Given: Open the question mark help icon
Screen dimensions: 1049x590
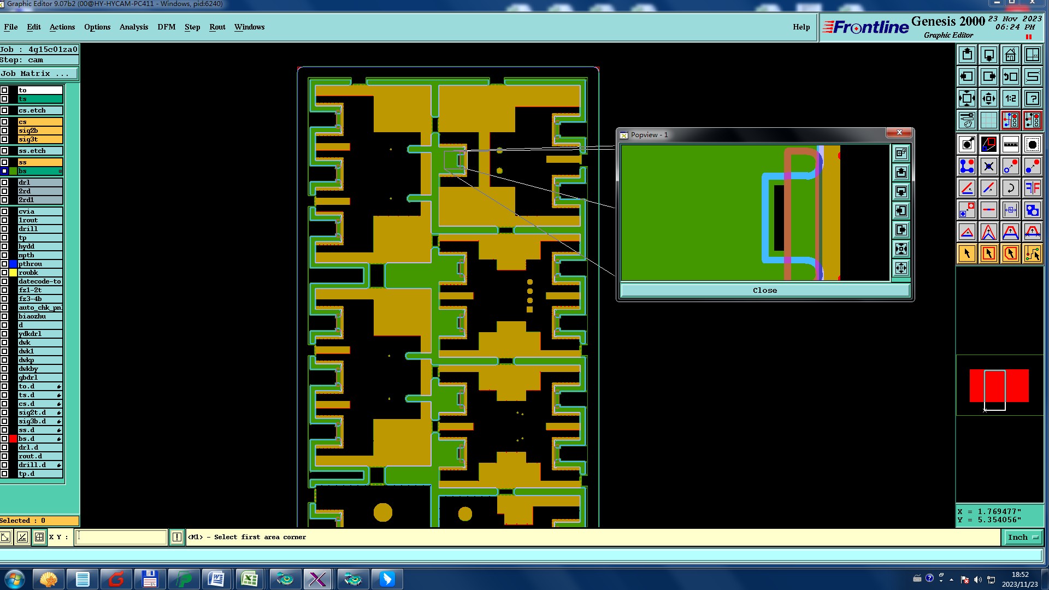Looking at the screenshot, I should pyautogui.click(x=1032, y=98).
